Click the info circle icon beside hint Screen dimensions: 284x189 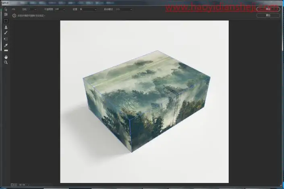14,16
